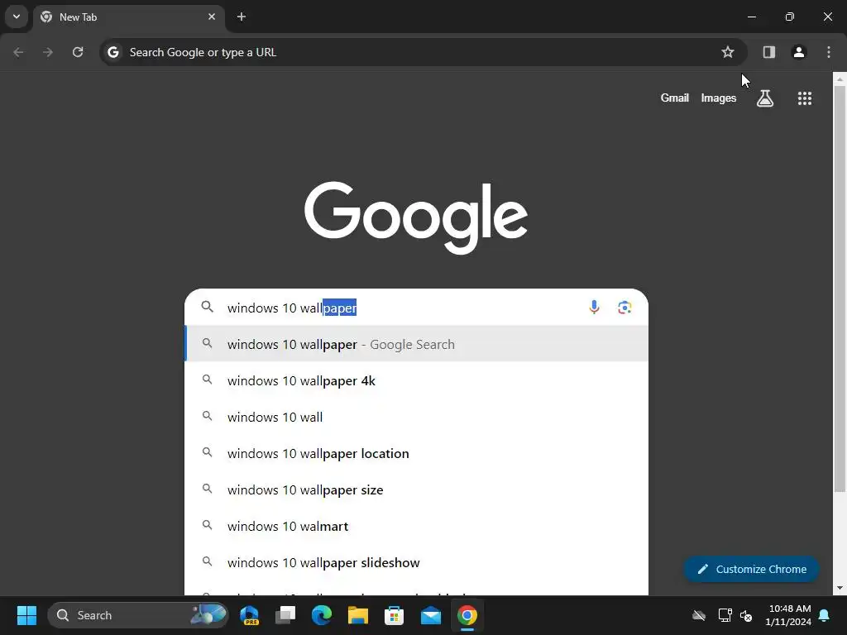Click the OneDrive cloud tray icon
The height and width of the screenshot is (635, 847).
point(699,615)
